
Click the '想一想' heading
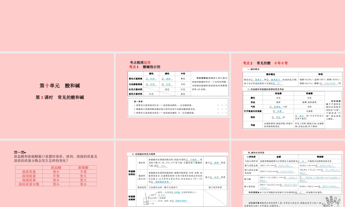20,152
